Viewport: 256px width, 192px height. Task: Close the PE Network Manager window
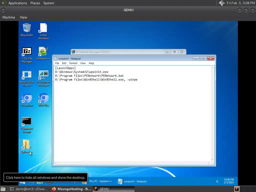[182, 52]
